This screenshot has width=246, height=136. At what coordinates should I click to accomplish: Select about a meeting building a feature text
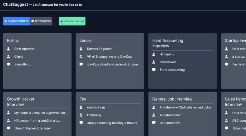pyautogui.click(x=112, y=123)
